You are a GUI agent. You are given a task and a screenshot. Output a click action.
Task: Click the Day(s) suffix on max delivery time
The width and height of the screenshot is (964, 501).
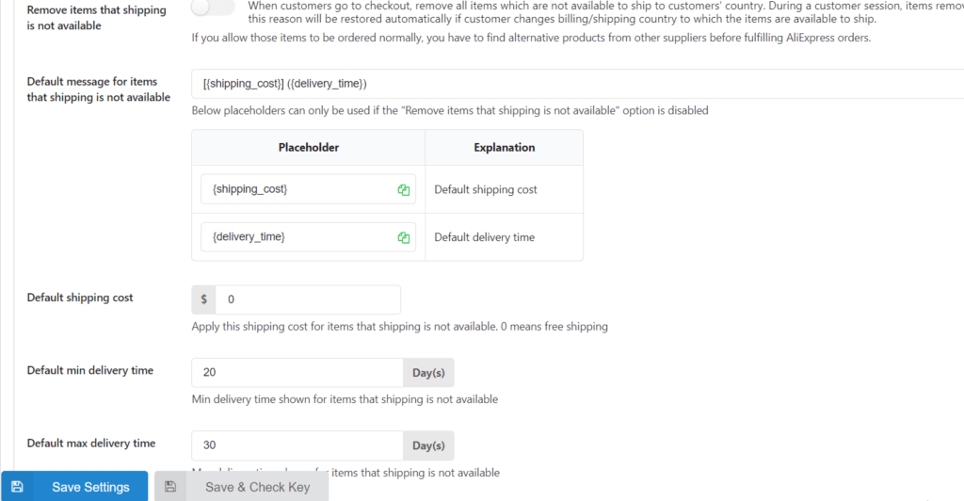point(428,445)
